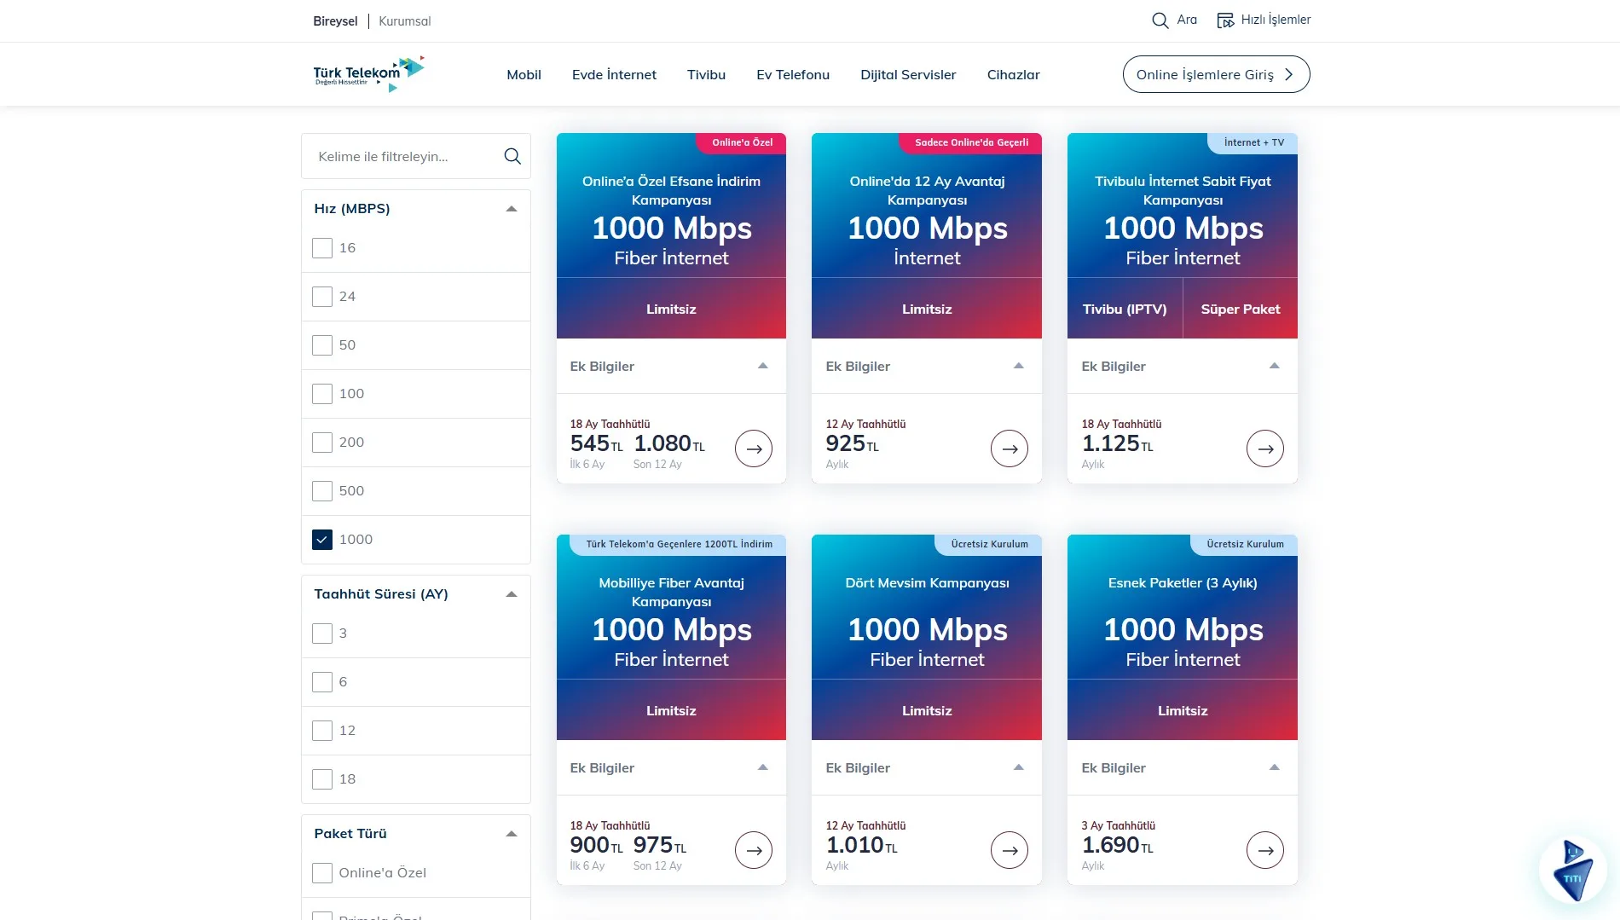Image resolution: width=1620 pixels, height=920 pixels.
Task: Click the Esnek Paketler (3 Aylık) title
Action: pyautogui.click(x=1183, y=583)
